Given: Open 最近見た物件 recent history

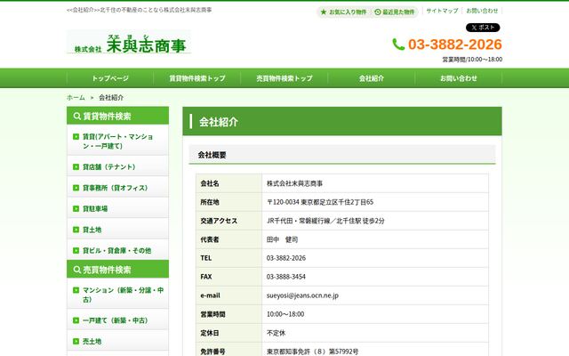Looking at the screenshot, I should pyautogui.click(x=394, y=12).
